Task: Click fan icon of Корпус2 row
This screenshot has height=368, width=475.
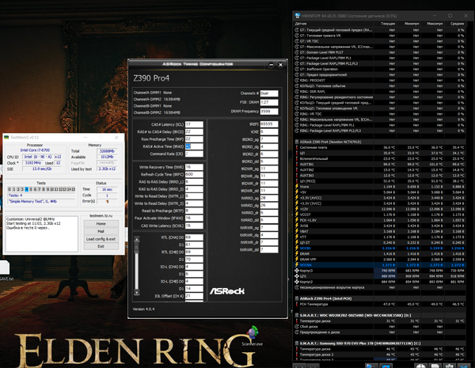Action: [x=297, y=282]
